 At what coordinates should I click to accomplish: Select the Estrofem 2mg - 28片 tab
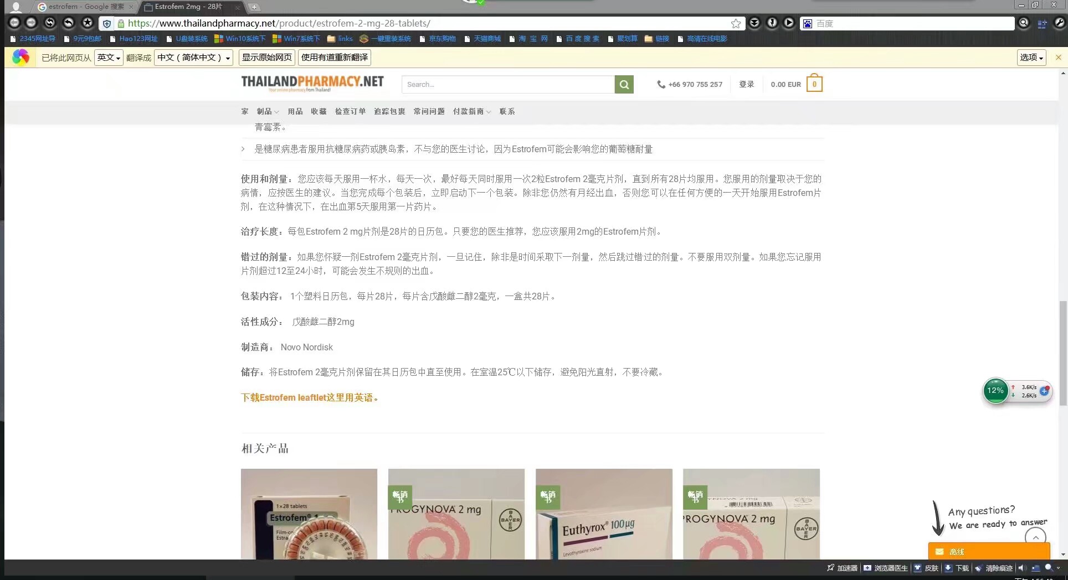pyautogui.click(x=192, y=7)
